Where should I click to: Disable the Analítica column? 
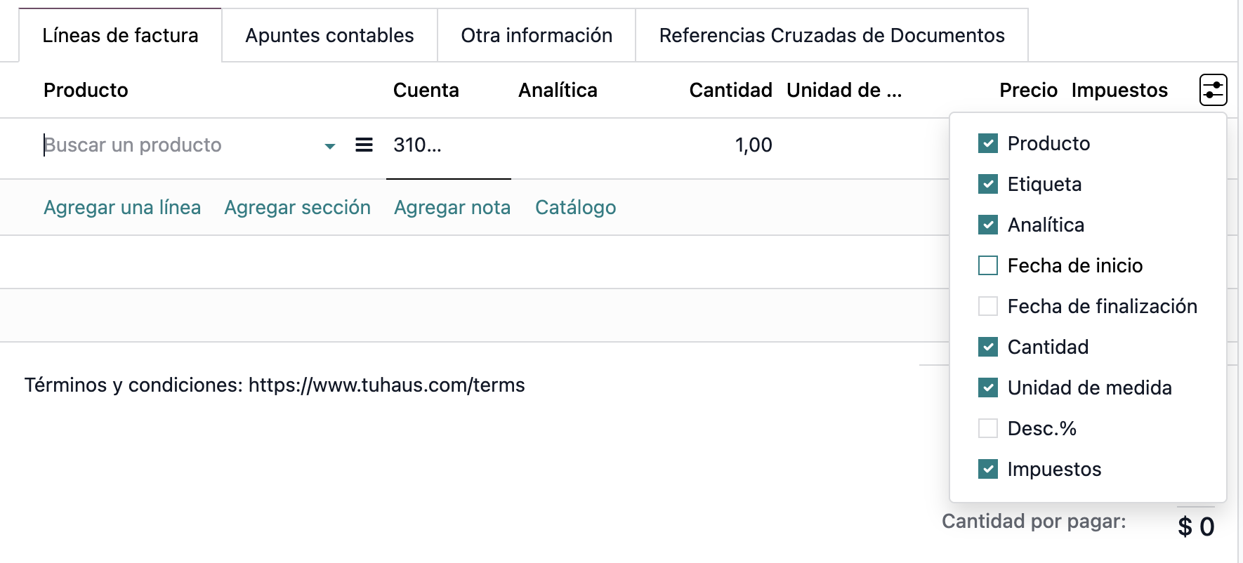point(988,225)
